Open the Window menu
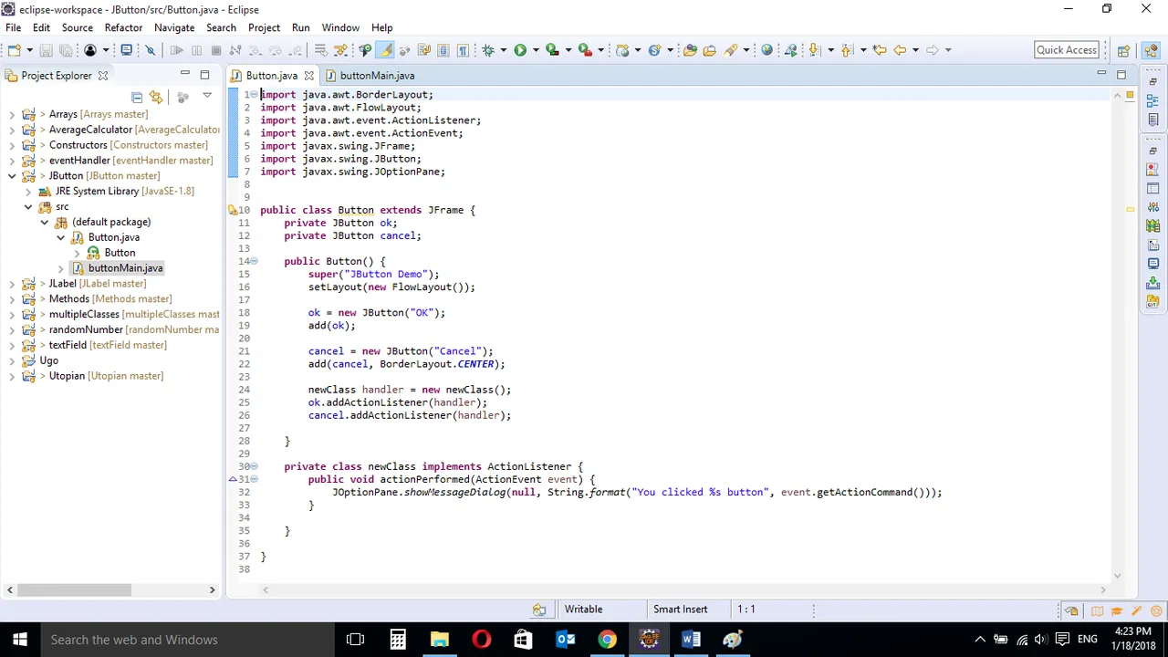 click(x=340, y=27)
